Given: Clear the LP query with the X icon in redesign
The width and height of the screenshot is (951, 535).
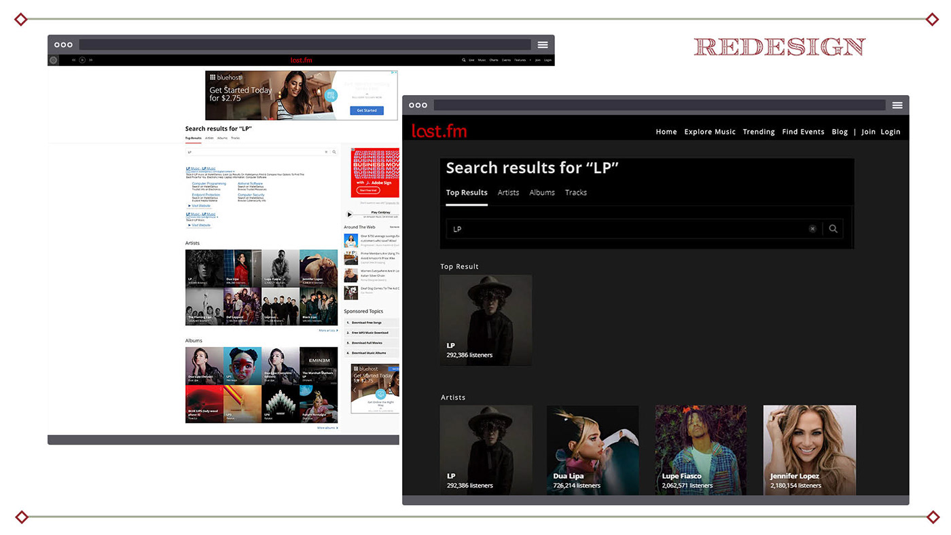Looking at the screenshot, I should tap(812, 229).
